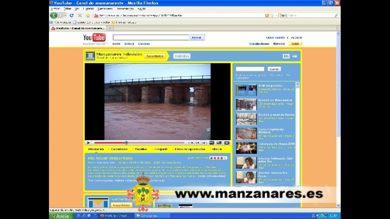Stop loading with the X toolbar icon
This screenshot has height=219, width=390.
[80, 16]
